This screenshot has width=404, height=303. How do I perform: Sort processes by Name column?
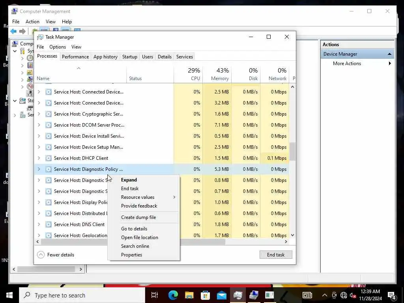point(80,74)
